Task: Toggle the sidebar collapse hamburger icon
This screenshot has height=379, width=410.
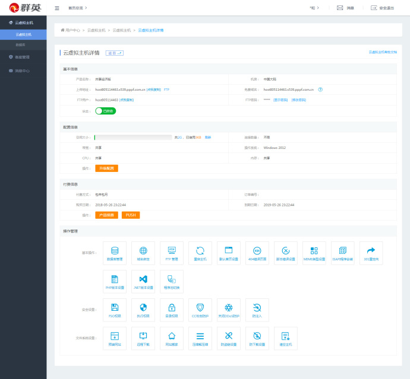Action: [56, 8]
